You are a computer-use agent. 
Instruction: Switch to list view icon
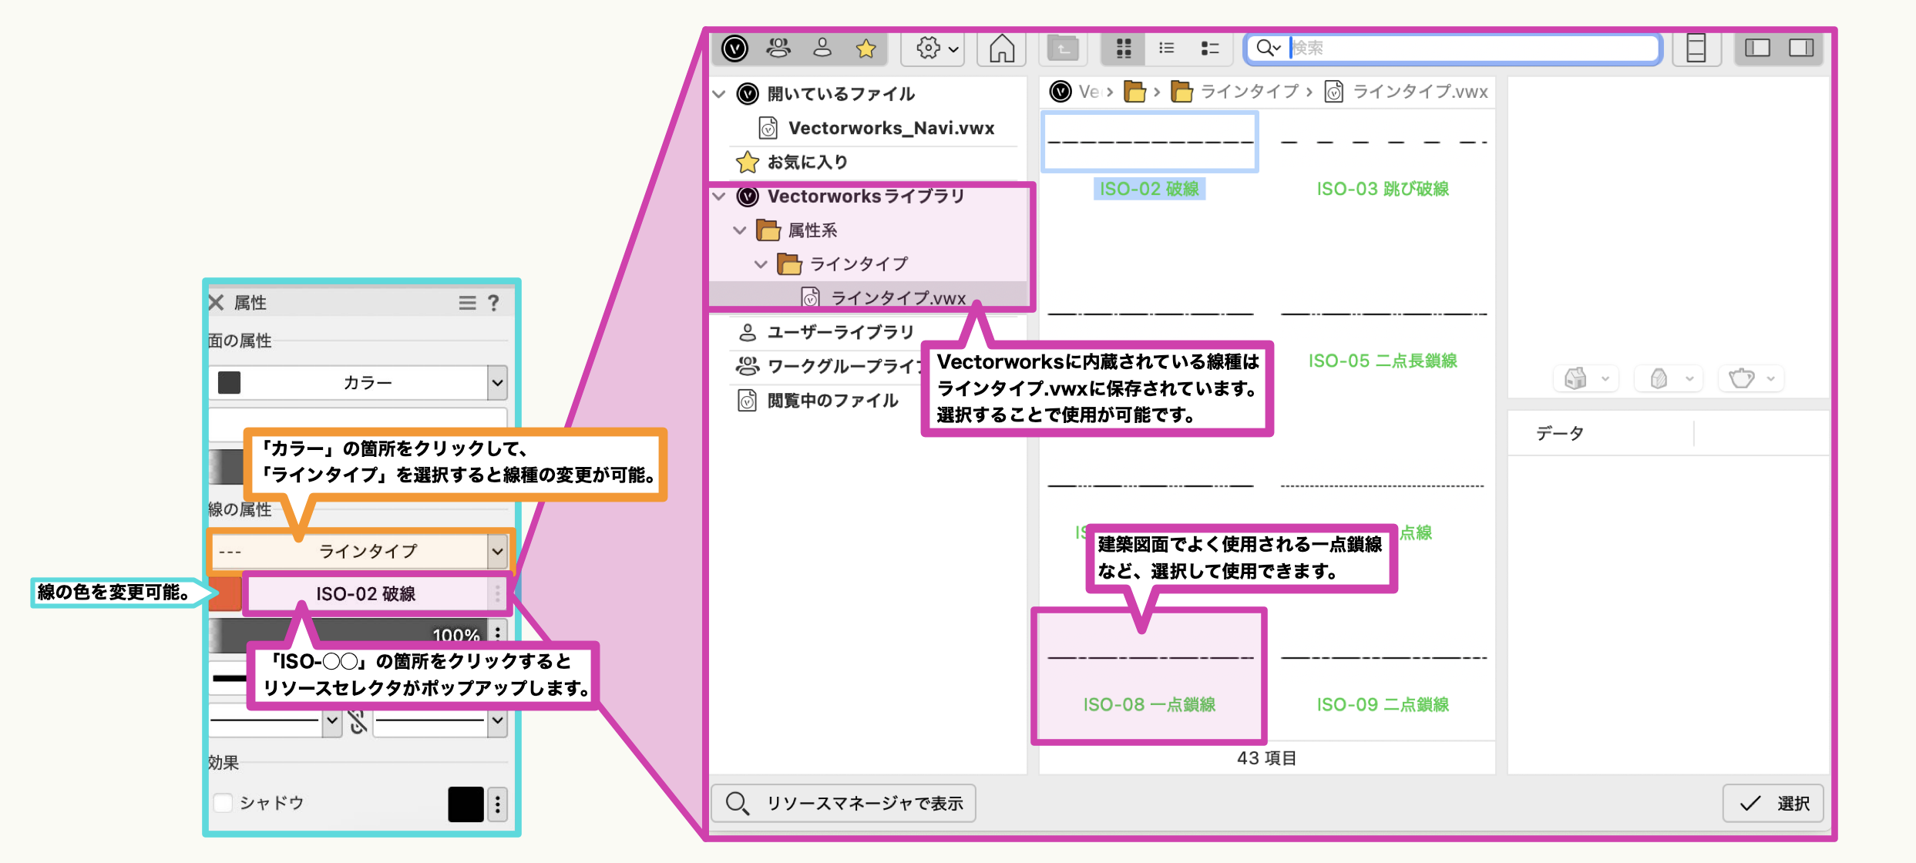[x=1166, y=49]
